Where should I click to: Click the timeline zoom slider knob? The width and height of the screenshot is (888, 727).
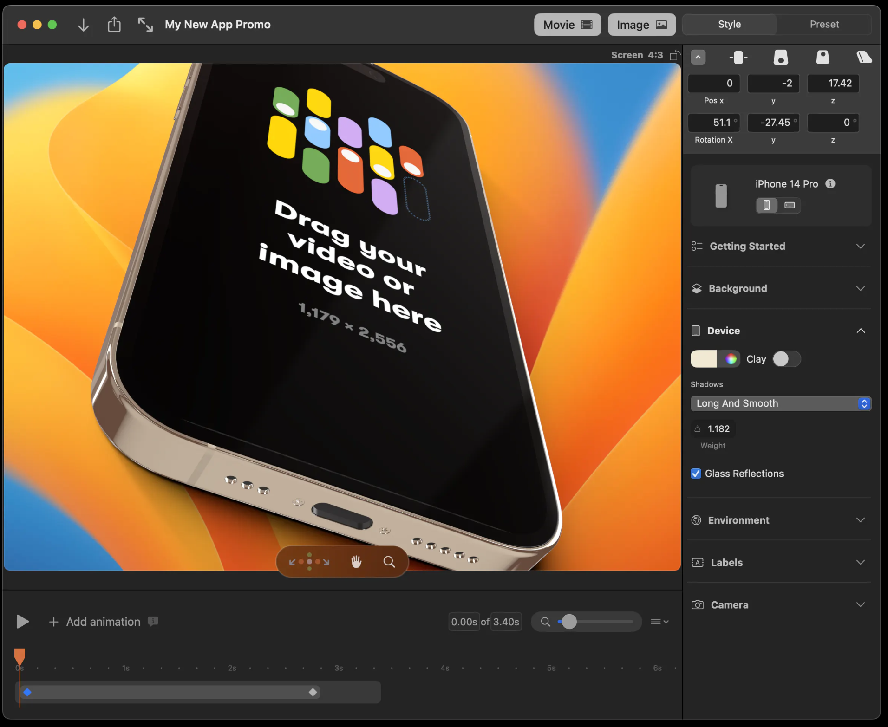click(x=569, y=621)
